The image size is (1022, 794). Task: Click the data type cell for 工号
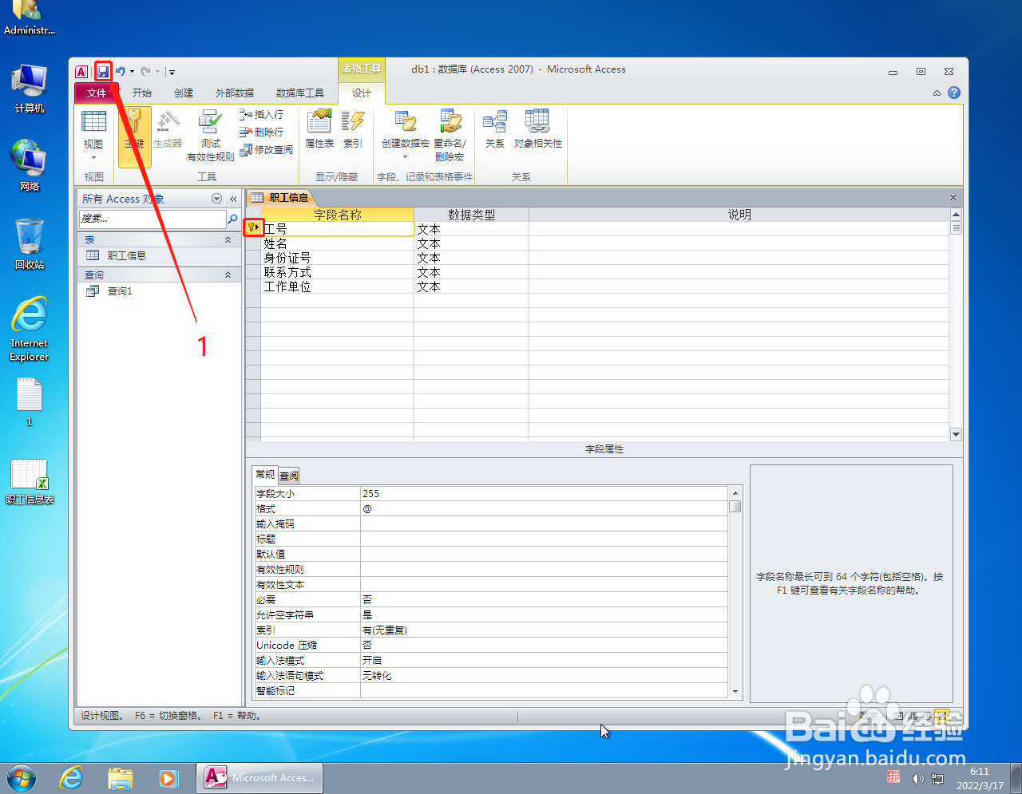(x=471, y=229)
